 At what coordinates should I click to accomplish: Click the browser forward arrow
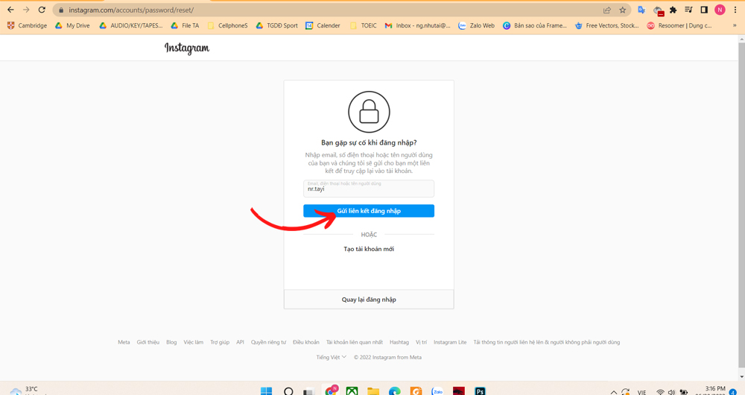tap(26, 10)
